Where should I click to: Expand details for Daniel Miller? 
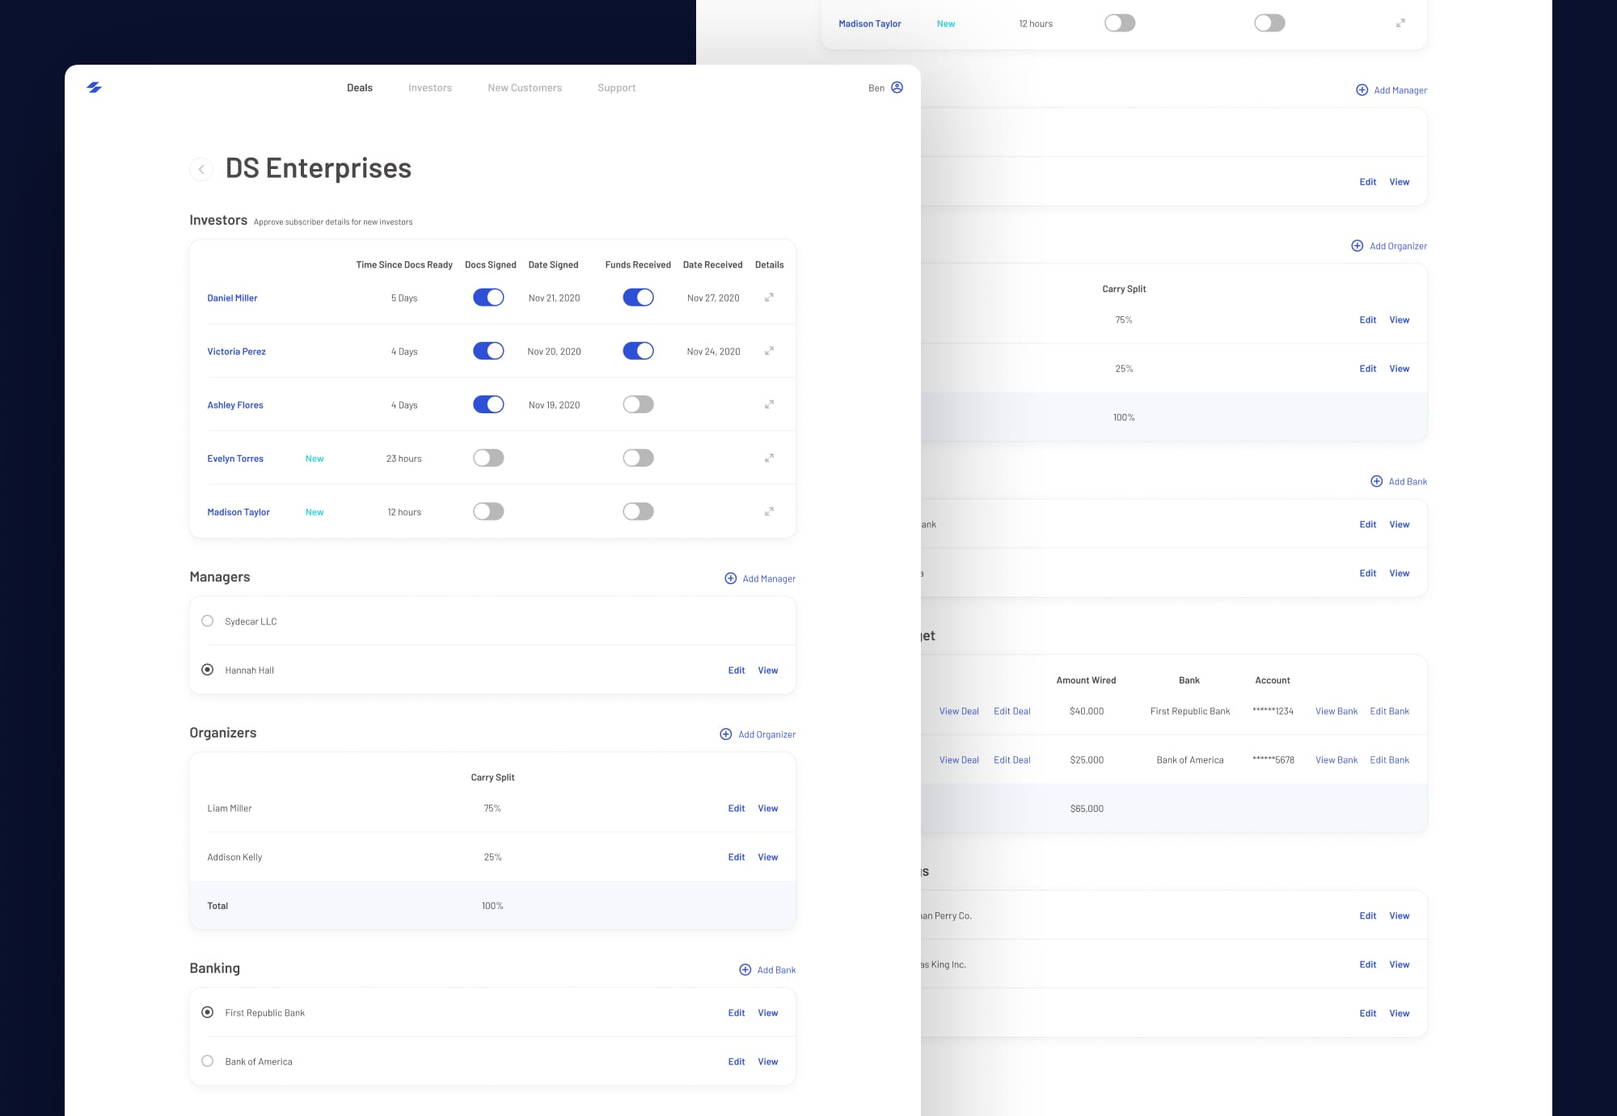coord(769,298)
